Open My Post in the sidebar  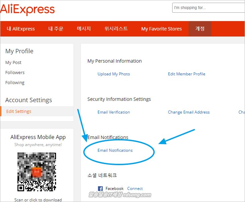(x=13, y=62)
